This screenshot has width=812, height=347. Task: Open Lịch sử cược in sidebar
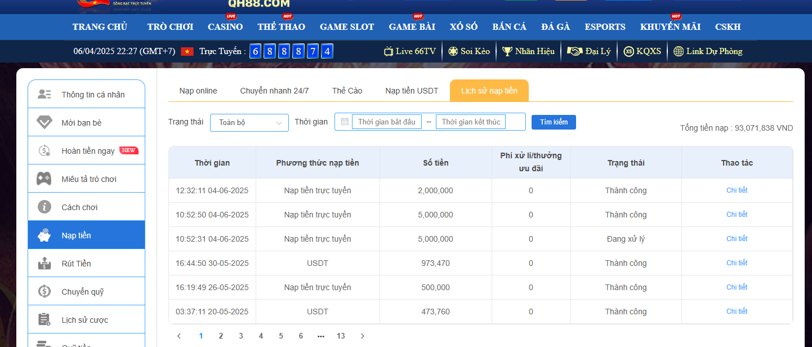(x=84, y=320)
